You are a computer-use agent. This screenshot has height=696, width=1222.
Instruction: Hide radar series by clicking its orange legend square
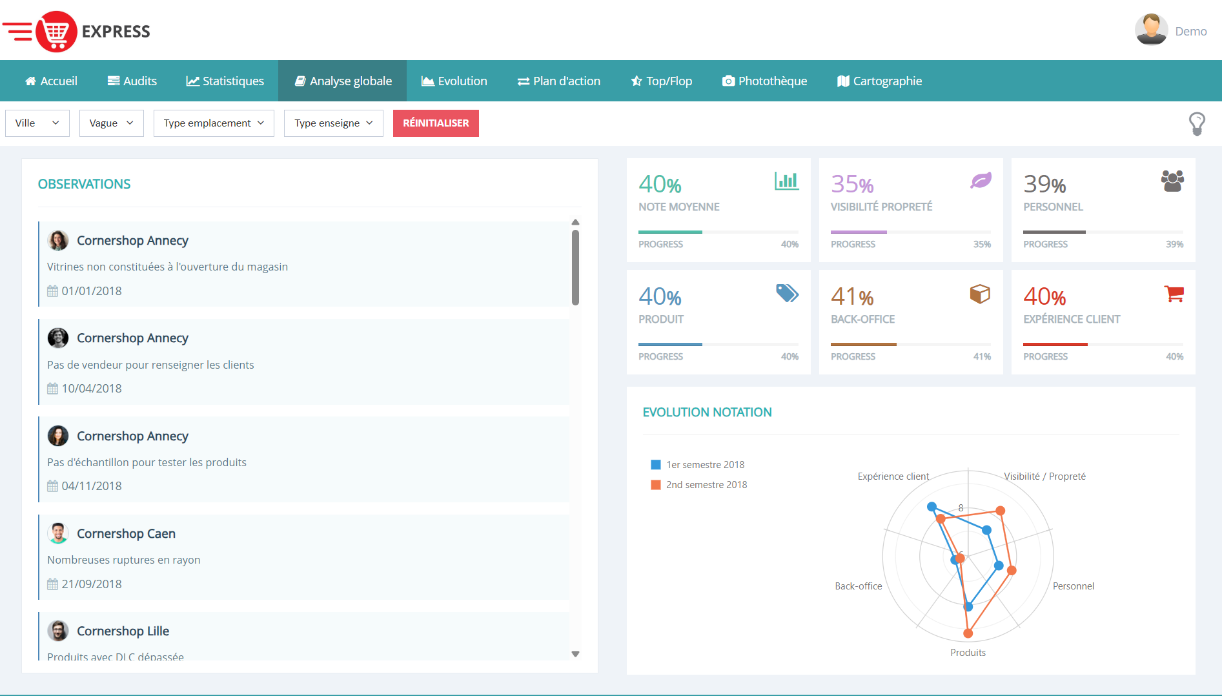pyautogui.click(x=655, y=484)
